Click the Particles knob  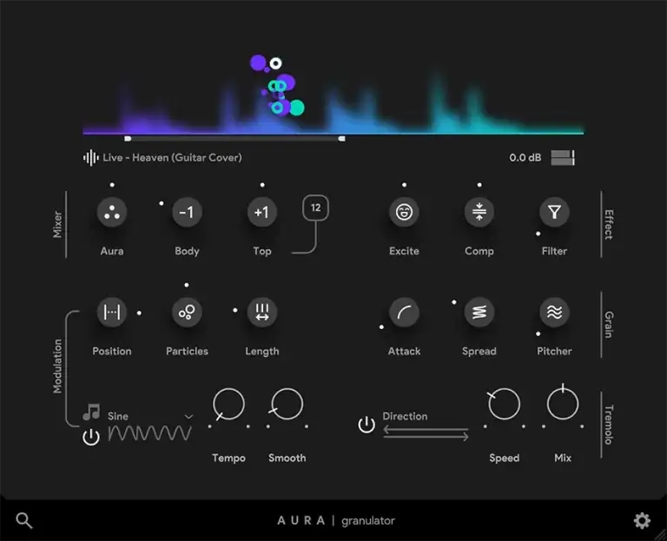(187, 312)
